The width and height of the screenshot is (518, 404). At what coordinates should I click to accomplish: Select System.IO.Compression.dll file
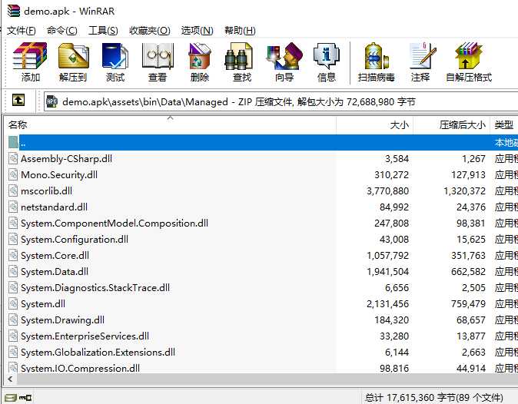coord(261,368)
